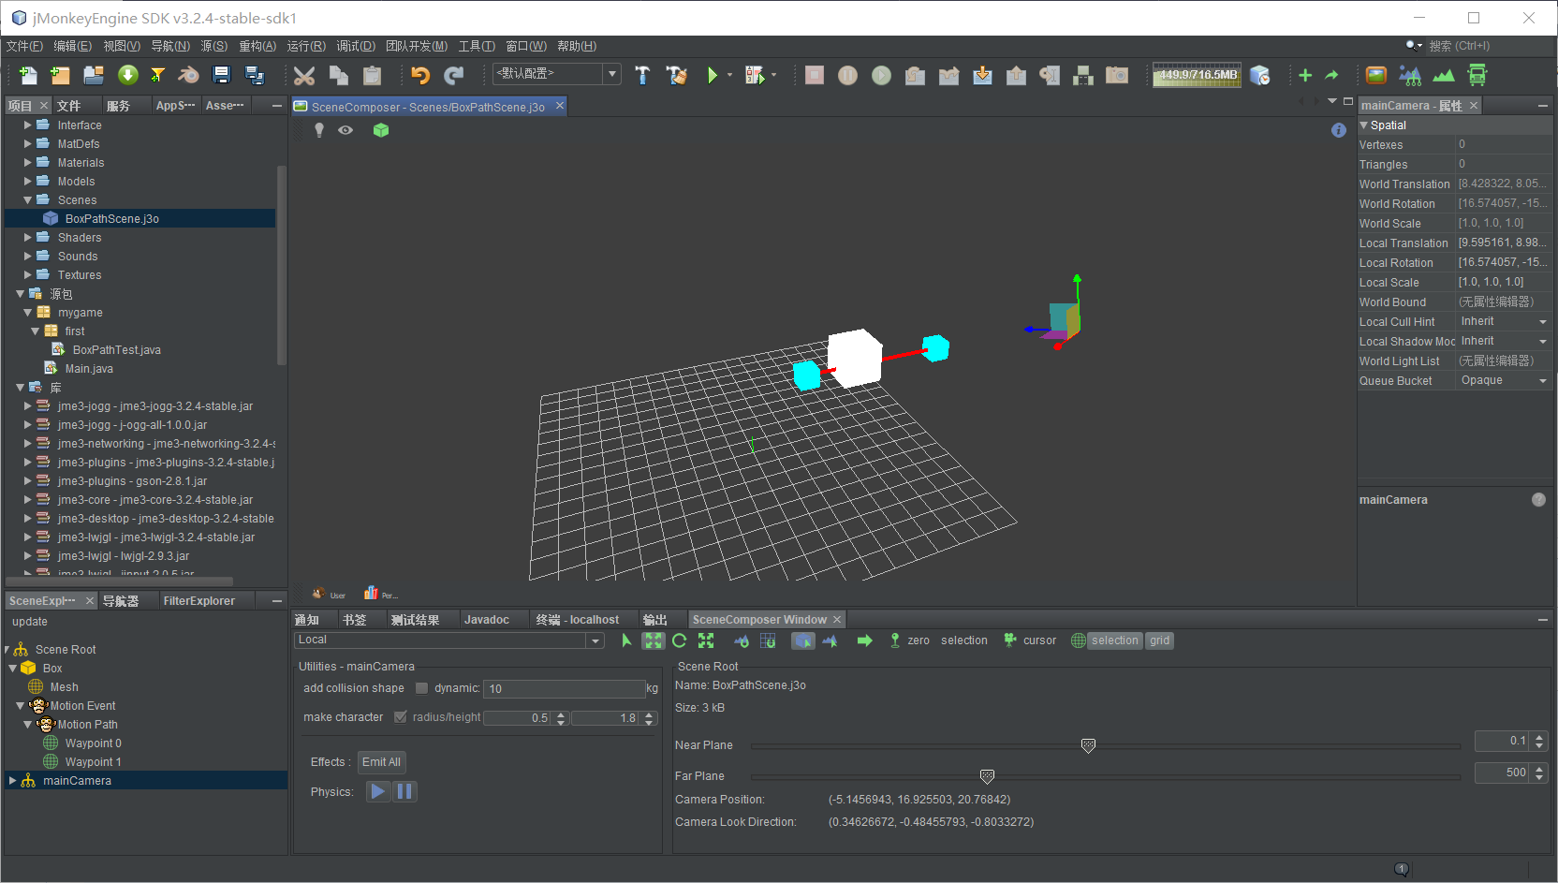Collapse the Scenes folder

pyautogui.click(x=28, y=200)
